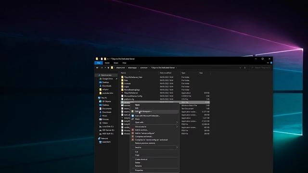Click common in the address path
The height and width of the screenshot is (173, 308).
pos(144,68)
